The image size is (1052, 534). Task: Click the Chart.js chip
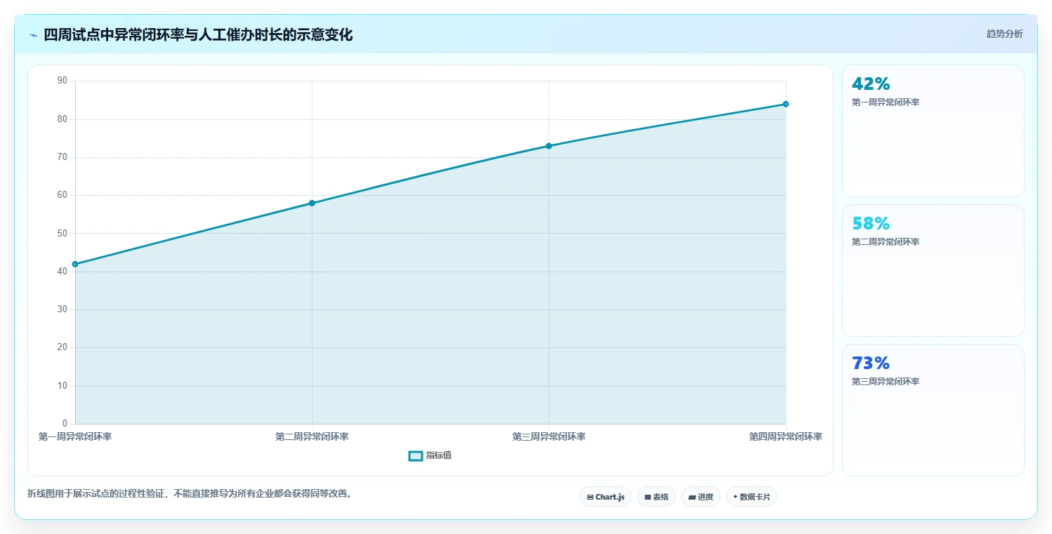point(605,497)
